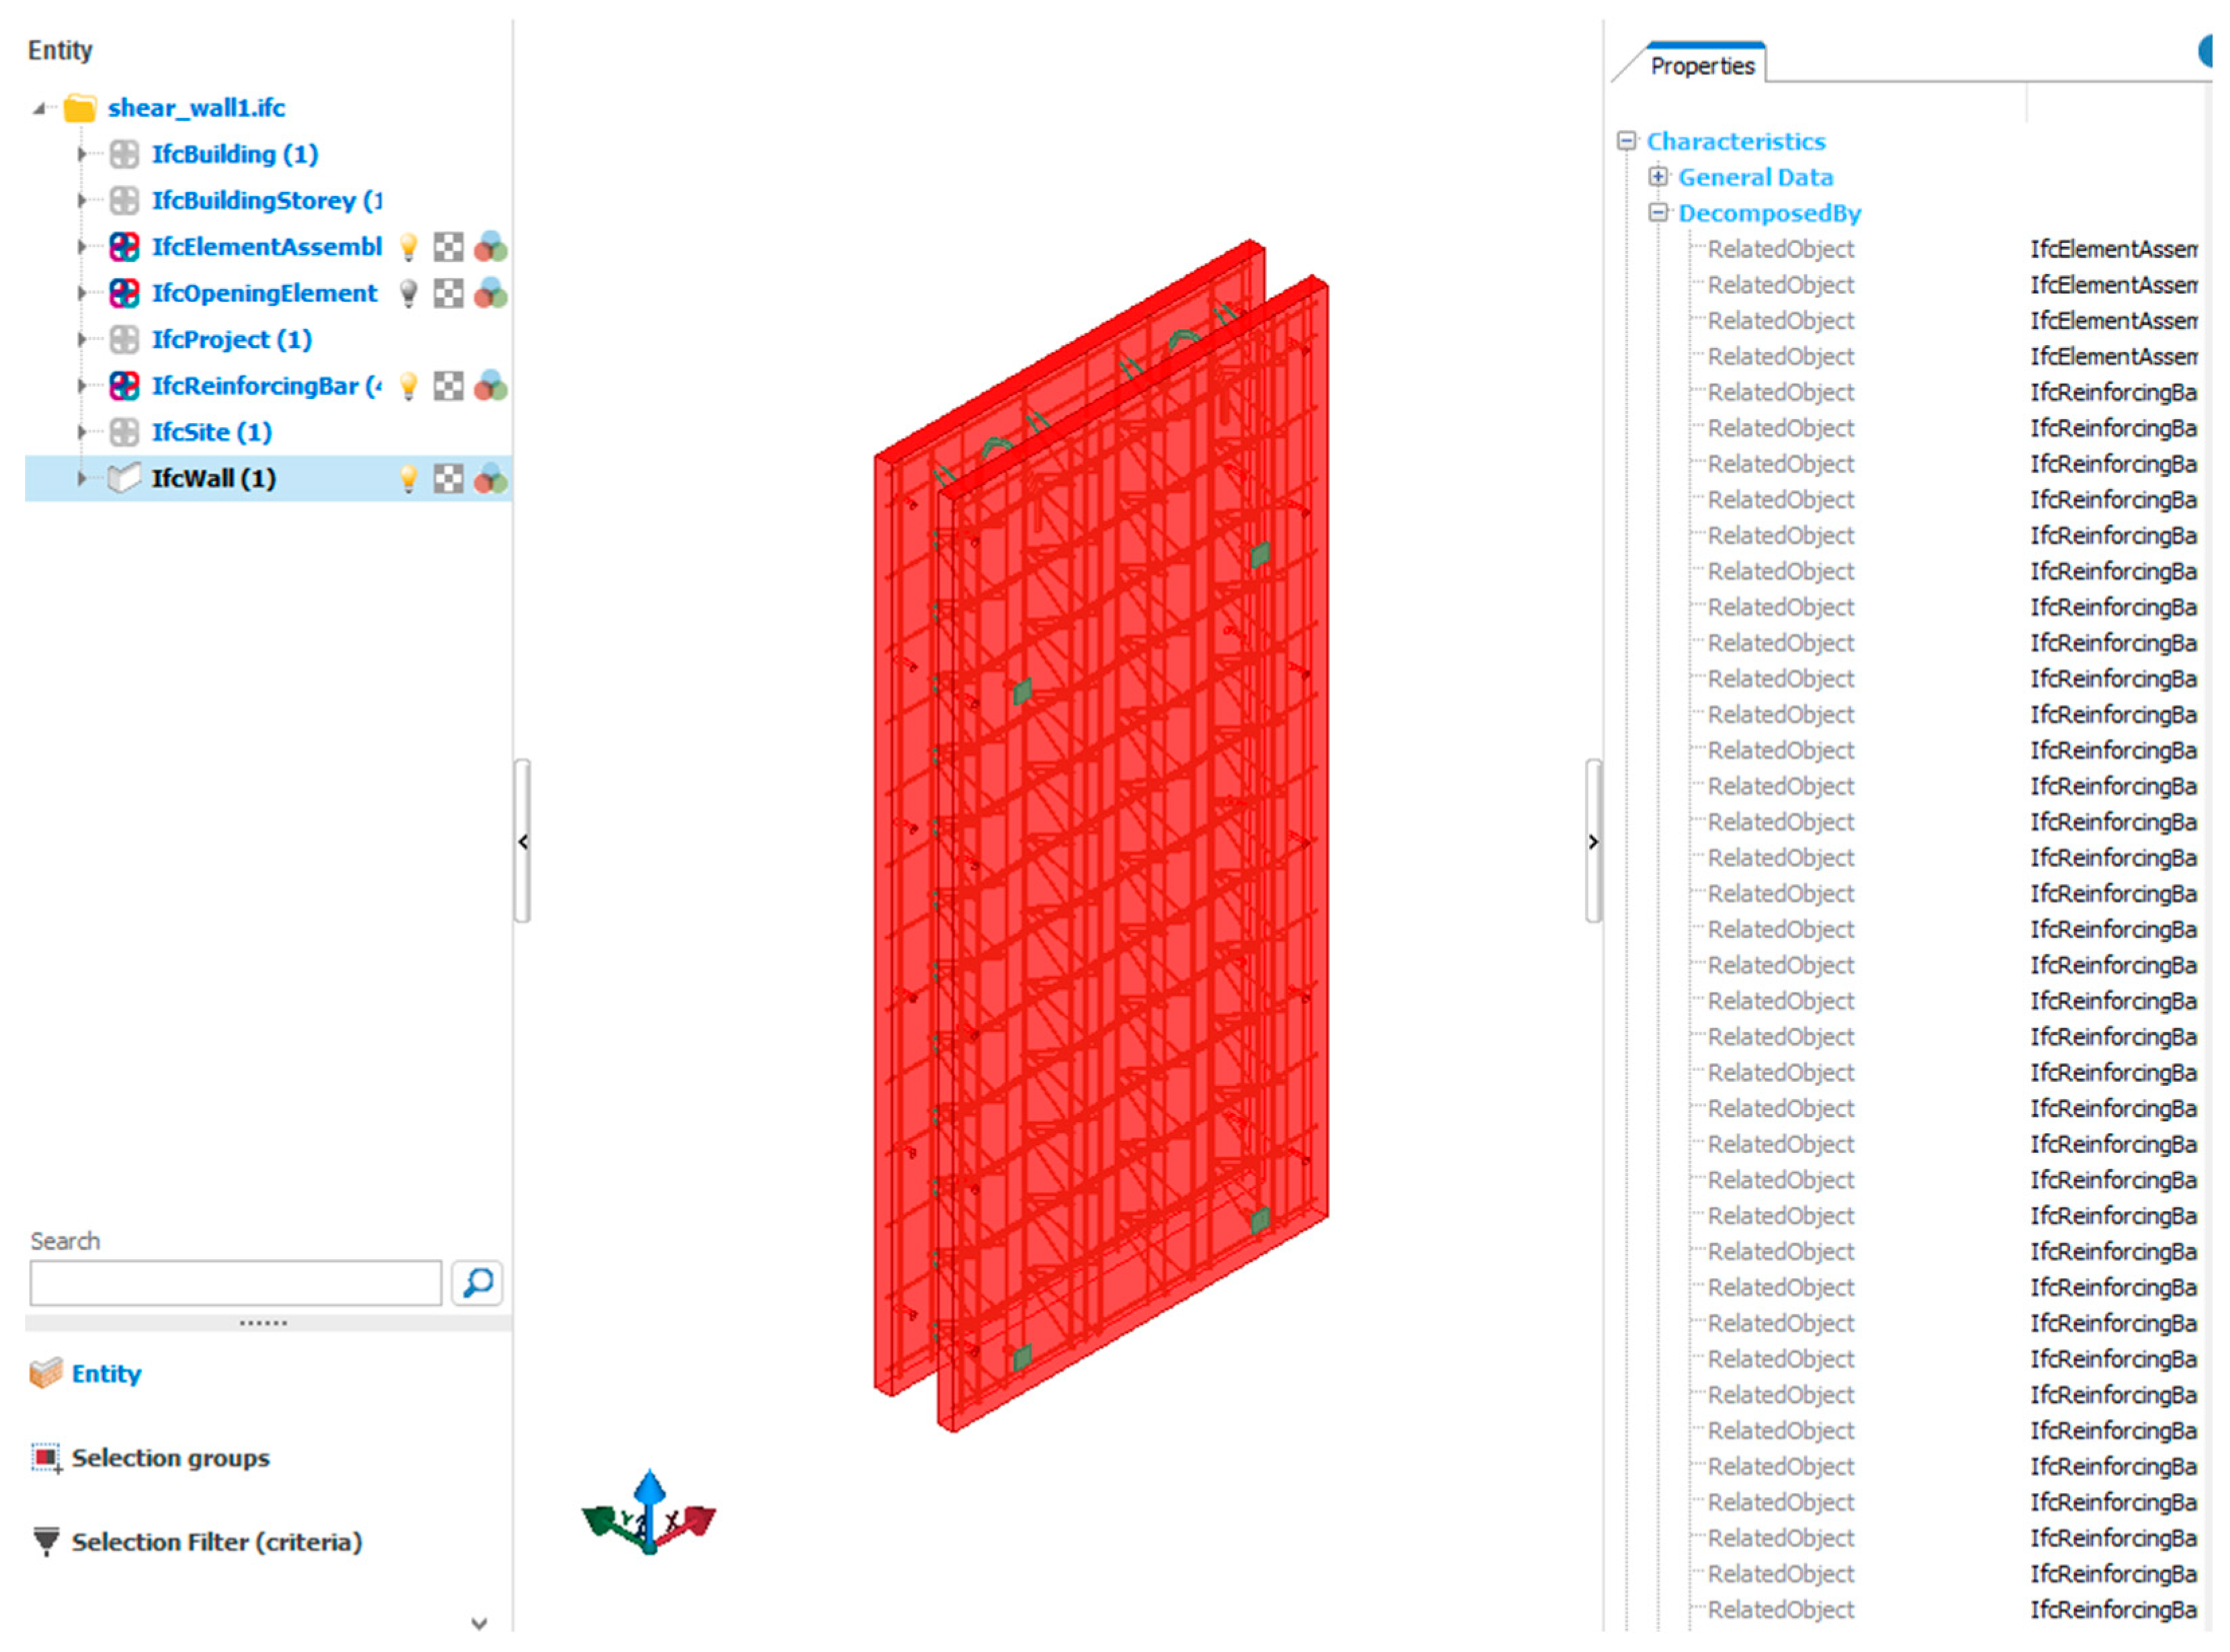Expand the IfcBuilding tree node
2230x1652 pixels.
pyautogui.click(x=82, y=154)
